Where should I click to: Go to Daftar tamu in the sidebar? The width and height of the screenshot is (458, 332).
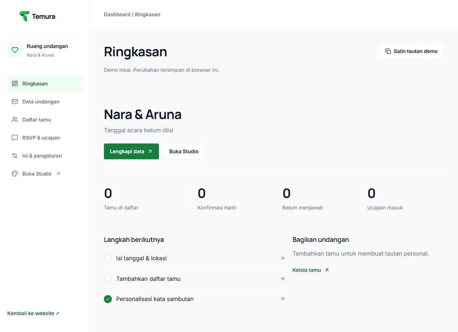click(45, 120)
